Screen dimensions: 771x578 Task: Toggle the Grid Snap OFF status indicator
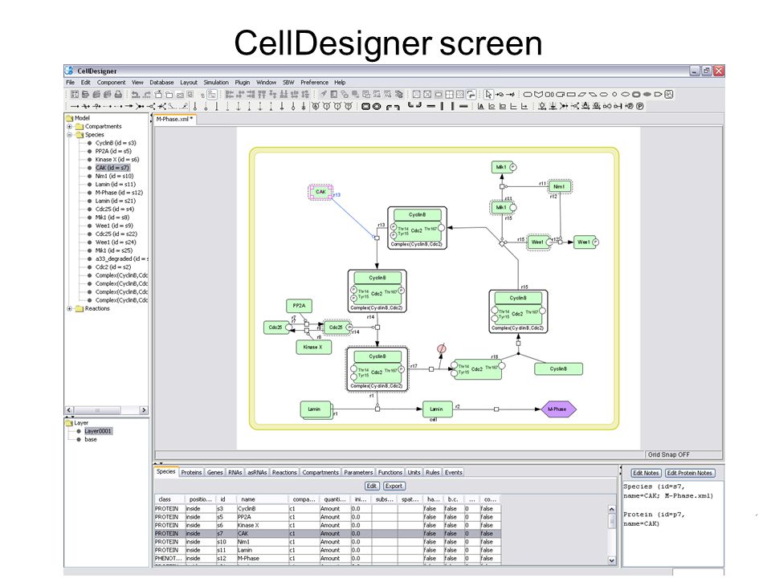pos(668,454)
